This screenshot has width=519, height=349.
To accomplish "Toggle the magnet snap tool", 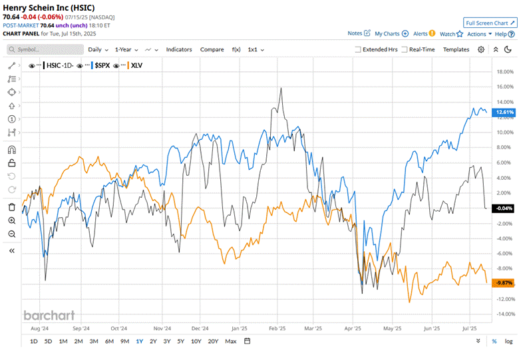I will (11, 150).
